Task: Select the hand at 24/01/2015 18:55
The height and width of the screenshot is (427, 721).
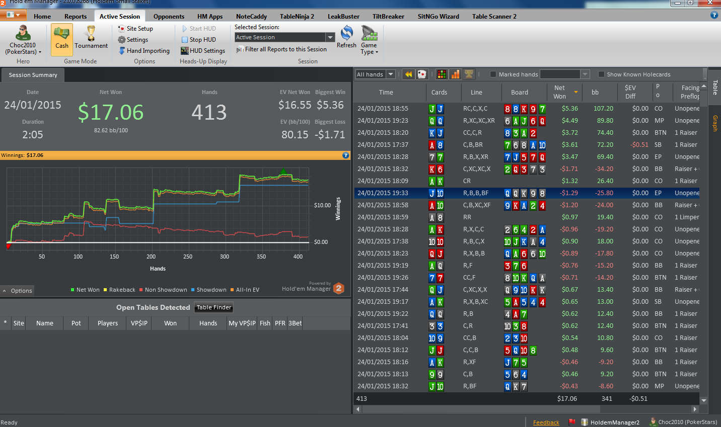Action: (527, 109)
